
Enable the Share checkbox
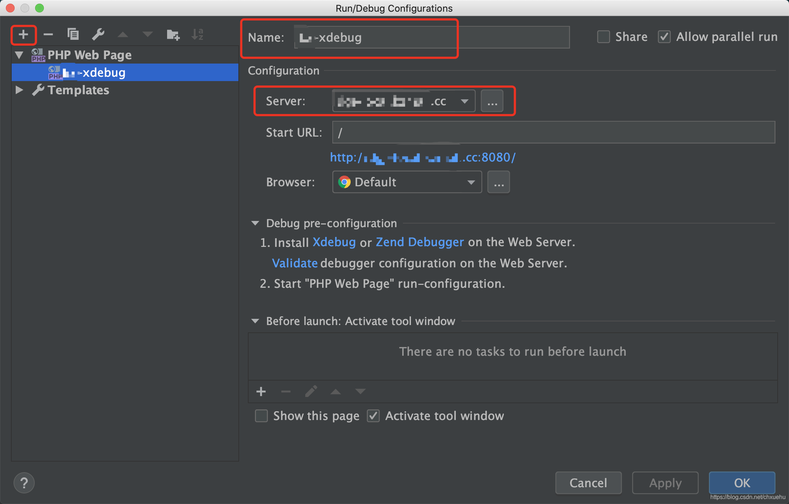(603, 37)
